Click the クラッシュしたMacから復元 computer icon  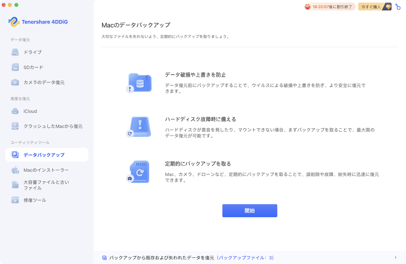click(15, 126)
